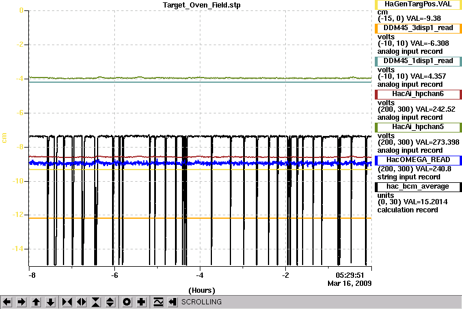The height and width of the screenshot is (309, 462).
Task: Click the -8 tick on the time axis
Action: pos(32,275)
